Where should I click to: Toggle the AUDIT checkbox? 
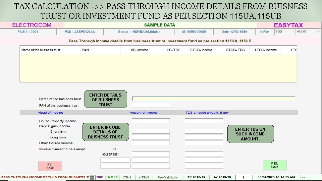(x=318, y=32)
